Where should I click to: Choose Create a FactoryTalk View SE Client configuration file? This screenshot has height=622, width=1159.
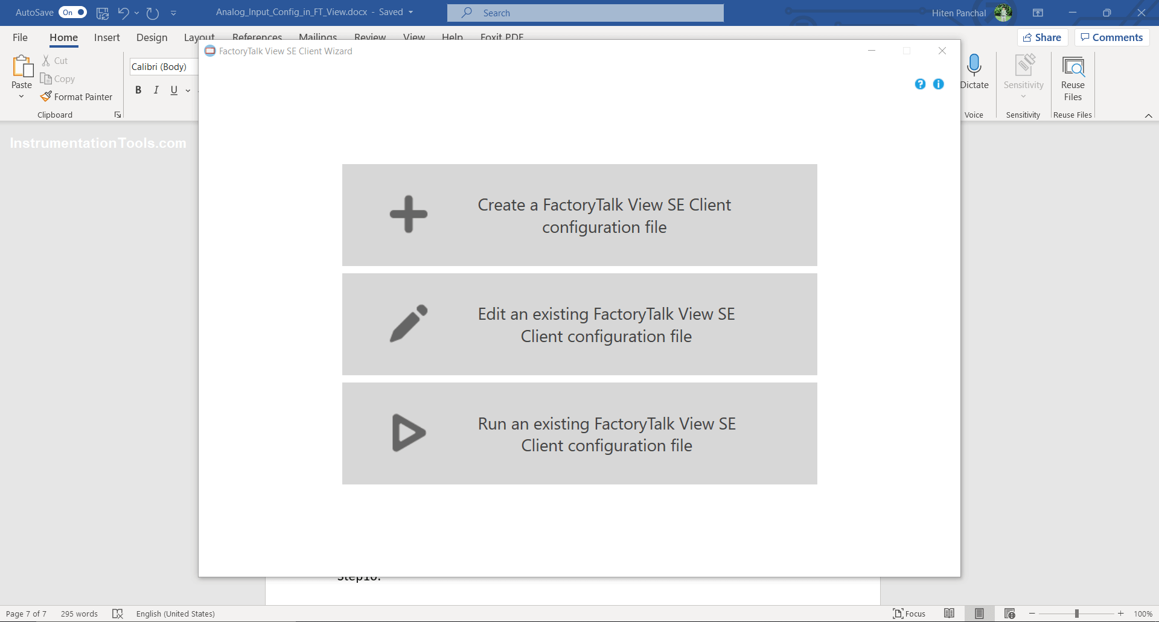coord(579,215)
